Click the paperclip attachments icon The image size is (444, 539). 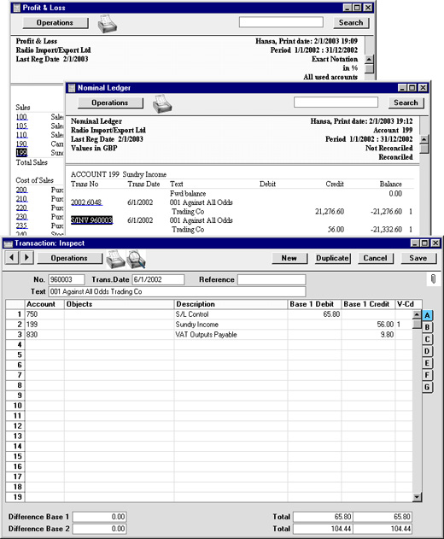pos(433,278)
